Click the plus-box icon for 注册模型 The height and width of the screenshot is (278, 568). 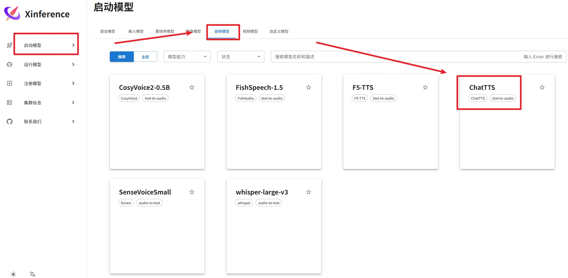(9, 83)
